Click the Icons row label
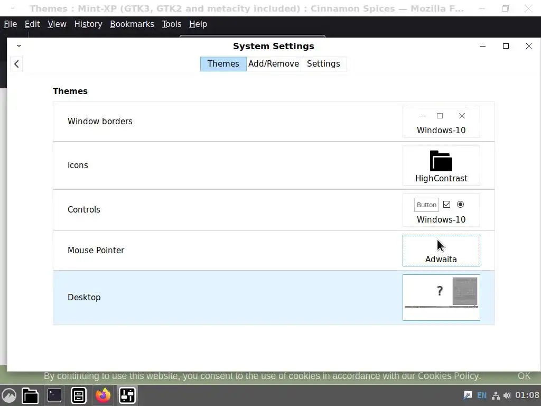Image resolution: width=541 pixels, height=406 pixels. [78, 165]
